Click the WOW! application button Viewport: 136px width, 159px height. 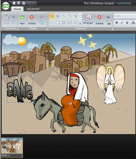click(x=6, y=6)
